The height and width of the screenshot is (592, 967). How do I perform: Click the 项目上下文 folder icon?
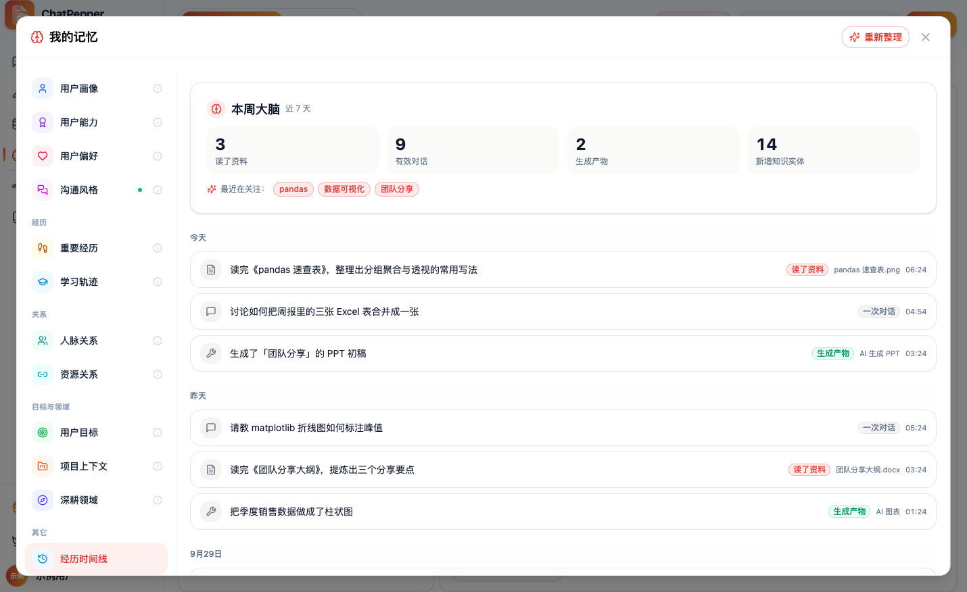click(43, 466)
